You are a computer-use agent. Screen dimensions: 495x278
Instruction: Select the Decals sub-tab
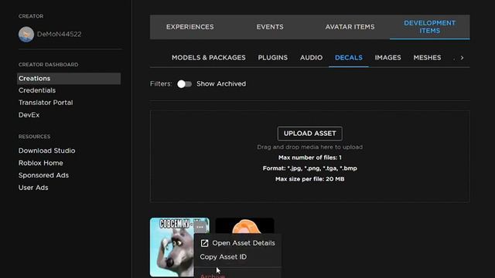click(x=349, y=58)
